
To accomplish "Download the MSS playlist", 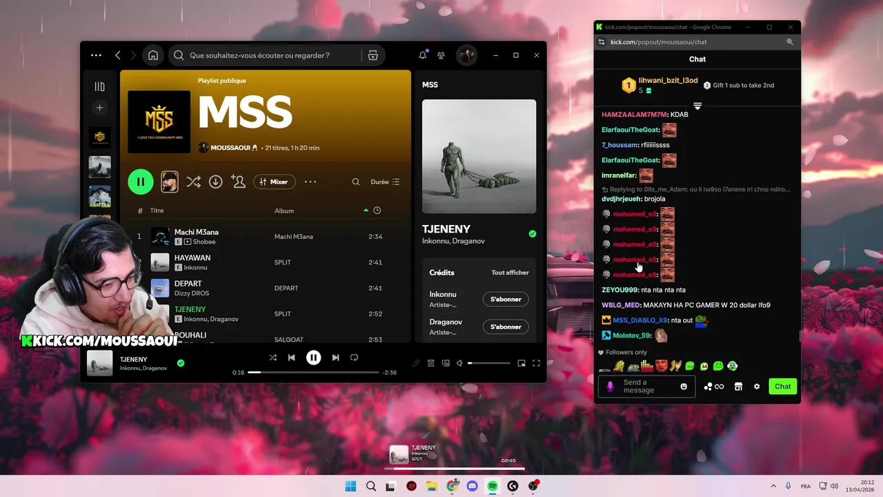I will pyautogui.click(x=216, y=182).
